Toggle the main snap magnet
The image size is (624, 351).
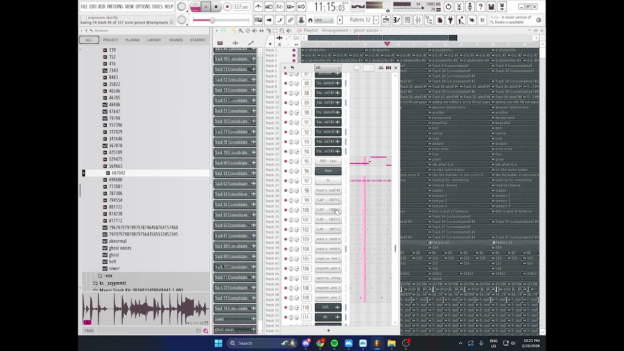(310, 20)
